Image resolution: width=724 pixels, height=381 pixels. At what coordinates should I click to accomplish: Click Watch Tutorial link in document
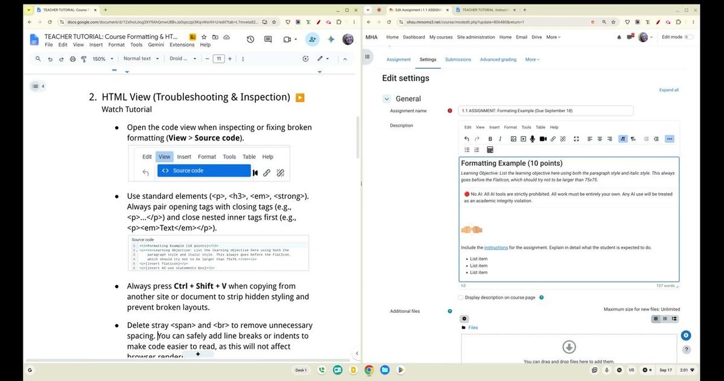127,109
